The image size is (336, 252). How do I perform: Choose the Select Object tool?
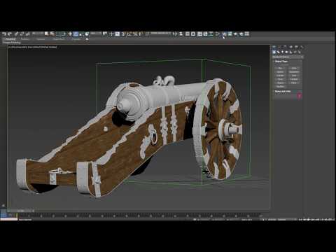(47, 34)
